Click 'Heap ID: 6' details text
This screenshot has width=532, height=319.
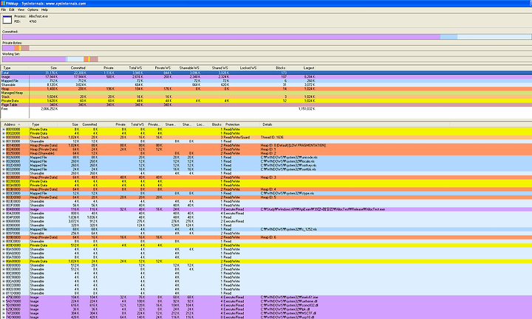[x=268, y=237]
